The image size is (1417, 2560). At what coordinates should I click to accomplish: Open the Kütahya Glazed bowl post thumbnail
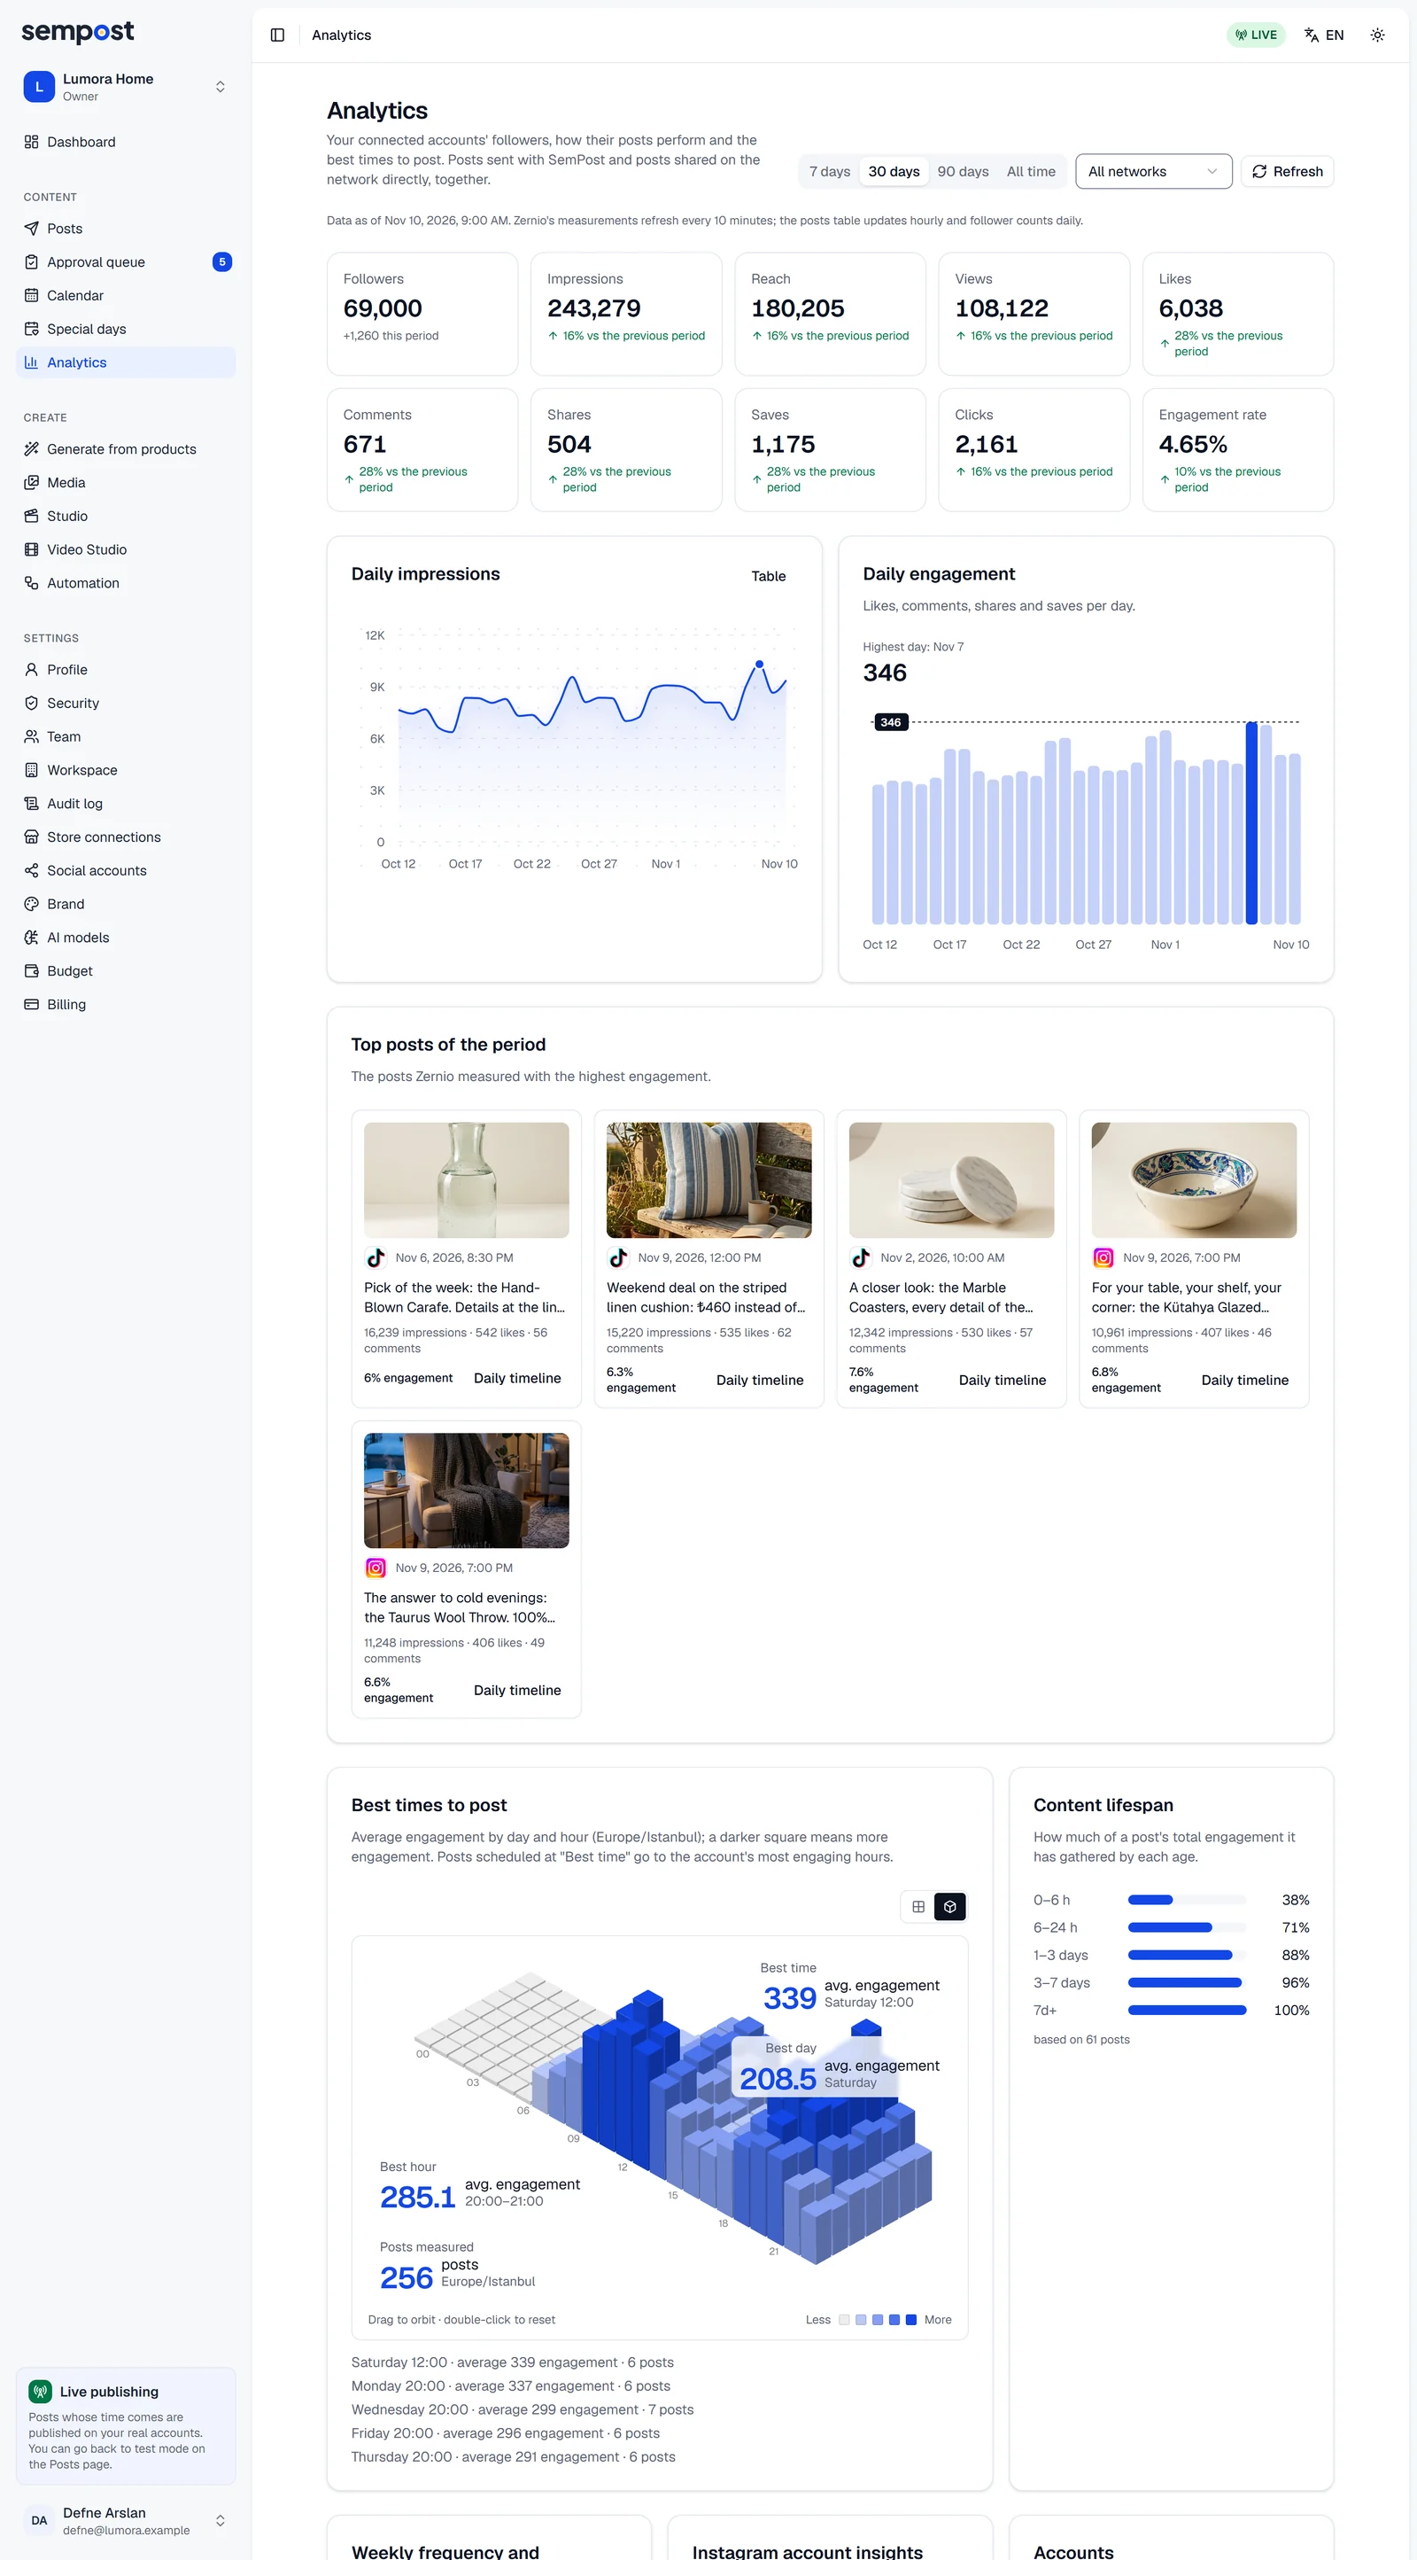(x=1194, y=1180)
